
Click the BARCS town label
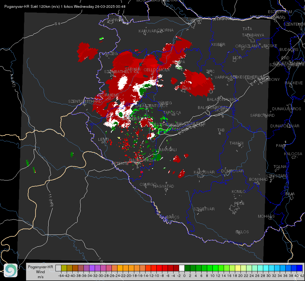173,217
